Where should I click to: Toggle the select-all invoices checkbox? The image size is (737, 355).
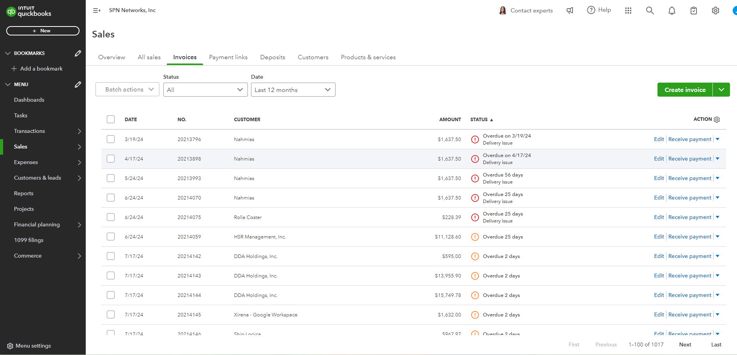111,119
